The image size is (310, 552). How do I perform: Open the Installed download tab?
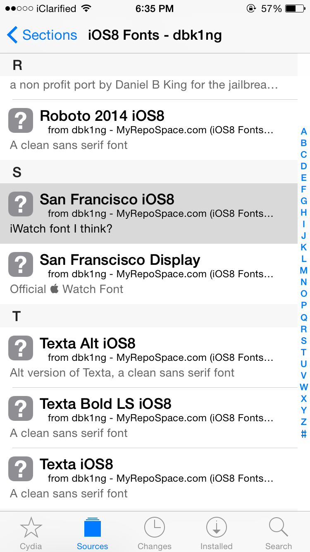click(x=216, y=528)
